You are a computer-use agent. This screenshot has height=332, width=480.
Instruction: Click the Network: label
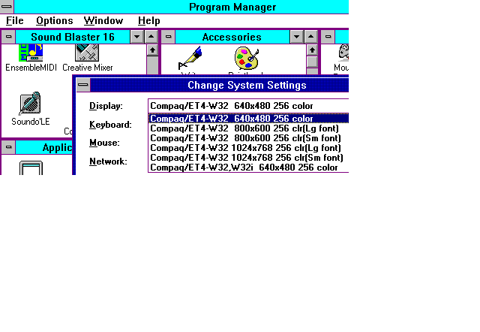coord(108,161)
